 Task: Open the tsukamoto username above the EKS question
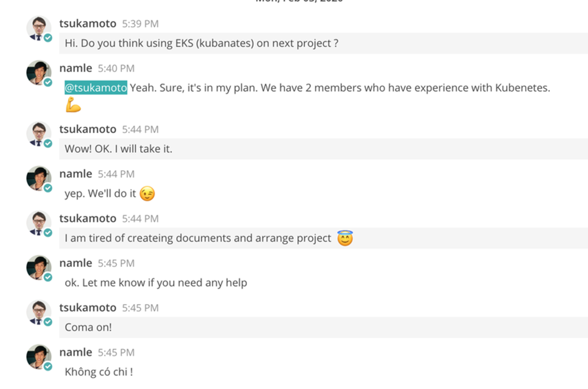(x=88, y=24)
